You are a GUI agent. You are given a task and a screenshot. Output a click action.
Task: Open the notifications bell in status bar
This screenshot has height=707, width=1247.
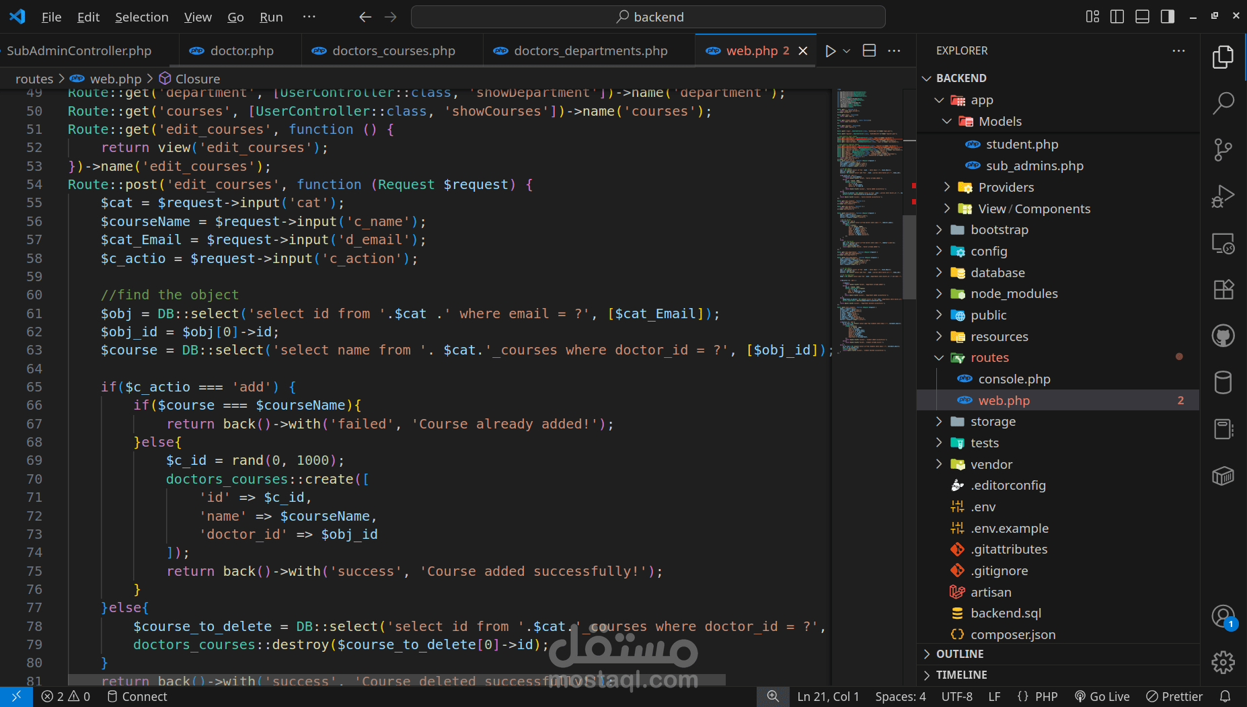(1225, 697)
